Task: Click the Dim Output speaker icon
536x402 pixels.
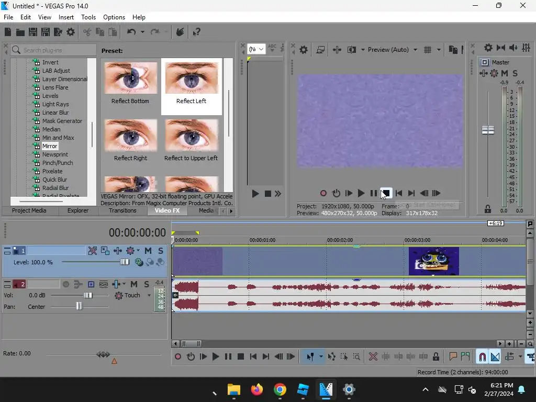Action: click(513, 48)
